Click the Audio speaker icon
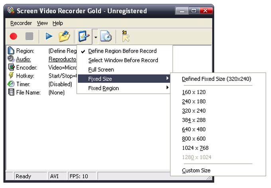This screenshot has height=188, width=271. (x=11, y=59)
